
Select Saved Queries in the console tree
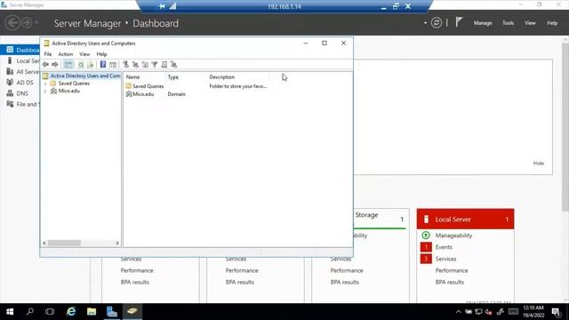pos(74,84)
